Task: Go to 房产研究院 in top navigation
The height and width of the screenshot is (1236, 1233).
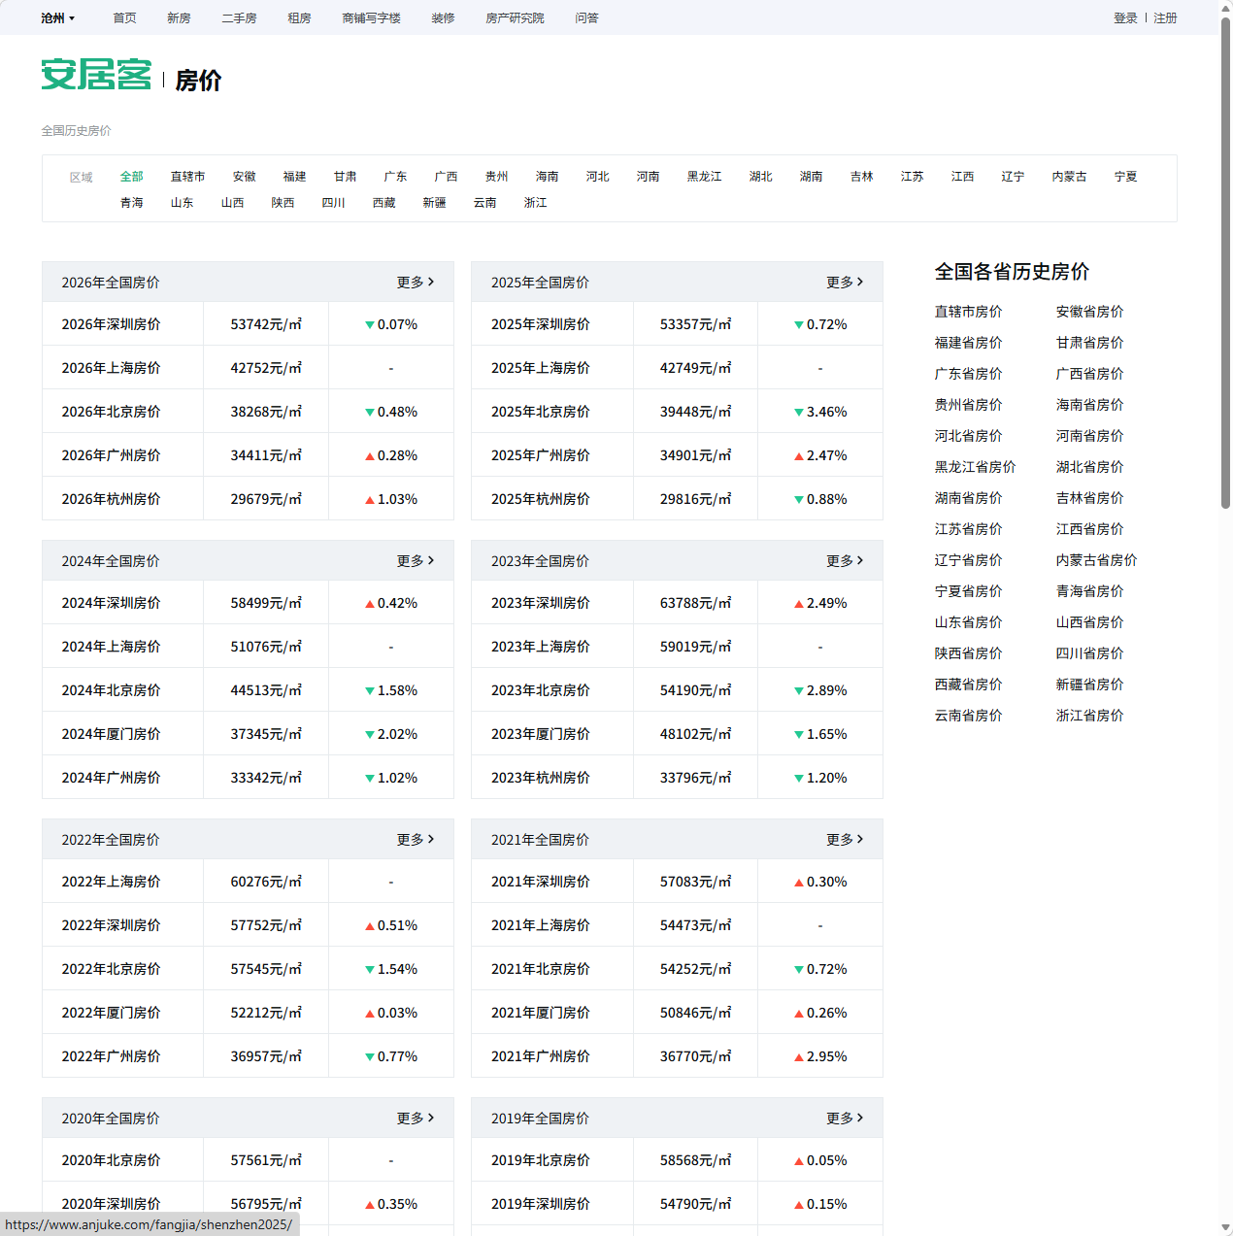Action: pos(515,18)
